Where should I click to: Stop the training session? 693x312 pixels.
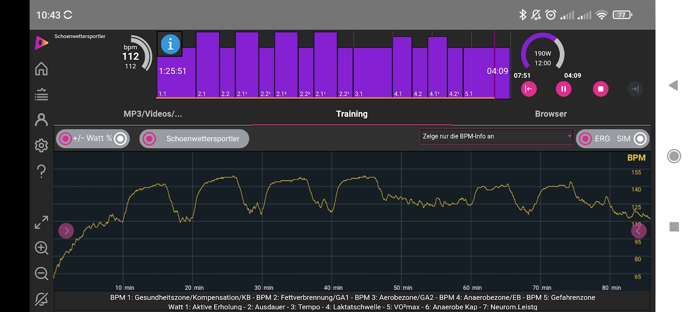pyautogui.click(x=600, y=89)
